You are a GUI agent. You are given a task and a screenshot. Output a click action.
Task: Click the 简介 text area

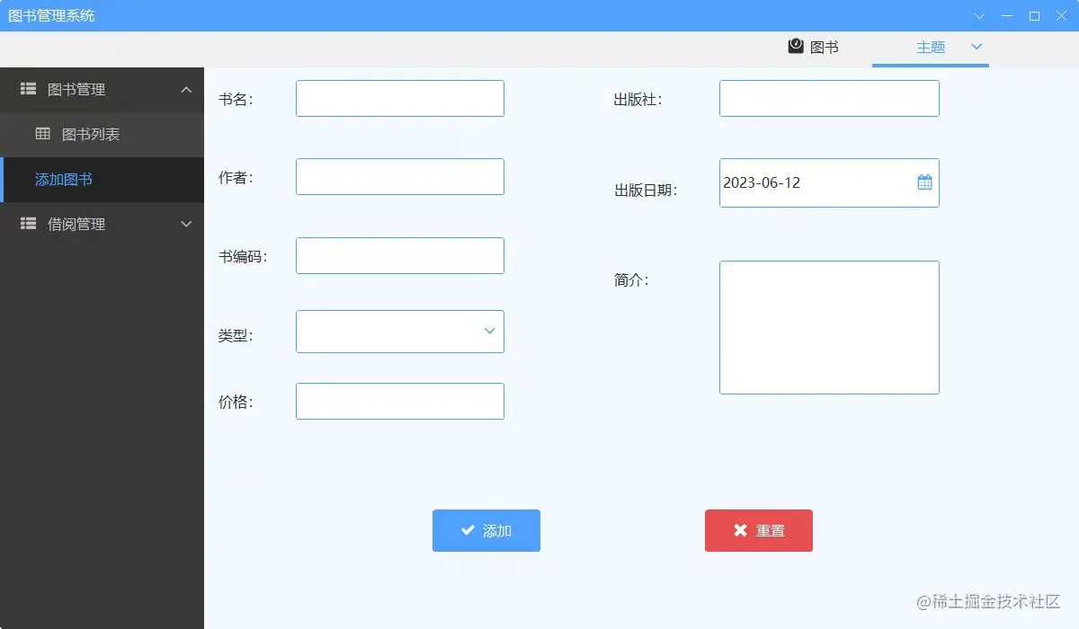coord(828,327)
